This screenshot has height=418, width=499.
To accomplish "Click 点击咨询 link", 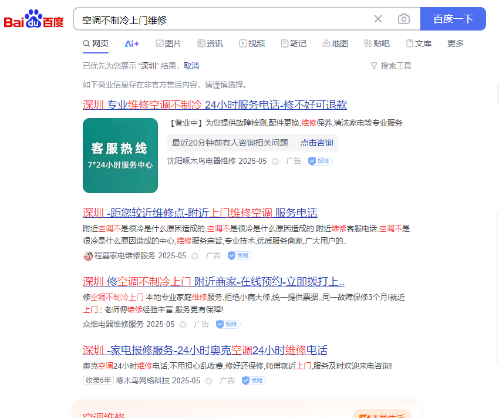I will pyautogui.click(x=316, y=143).
